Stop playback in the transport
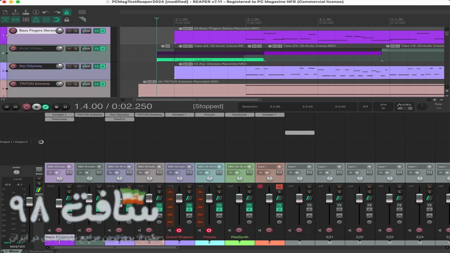The image size is (450, 253). [x=56, y=107]
